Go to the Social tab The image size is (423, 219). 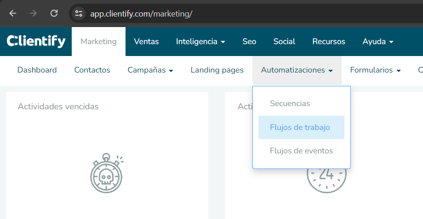click(x=284, y=41)
